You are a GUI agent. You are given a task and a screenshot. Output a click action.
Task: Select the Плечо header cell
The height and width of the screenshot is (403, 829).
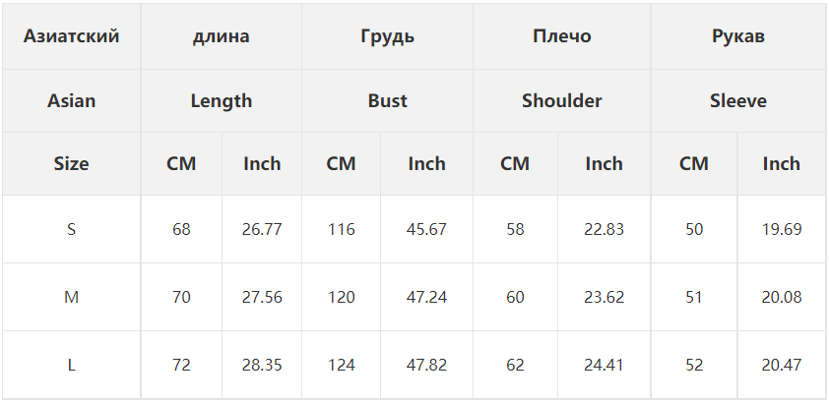(562, 36)
